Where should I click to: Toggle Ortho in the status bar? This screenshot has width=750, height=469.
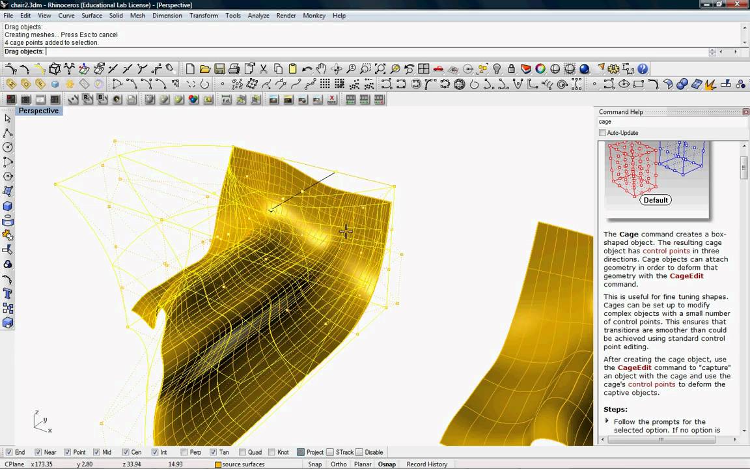click(339, 464)
